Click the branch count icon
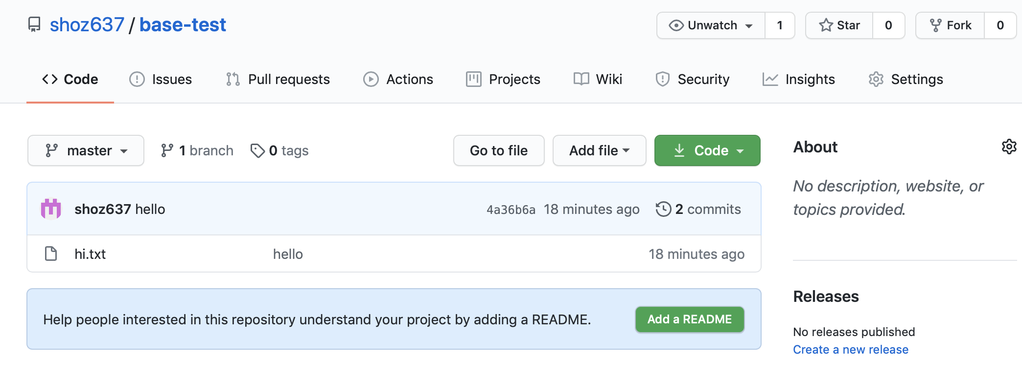 (167, 150)
